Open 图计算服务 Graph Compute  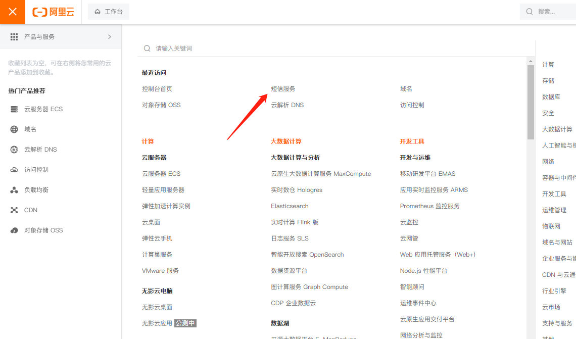click(309, 287)
